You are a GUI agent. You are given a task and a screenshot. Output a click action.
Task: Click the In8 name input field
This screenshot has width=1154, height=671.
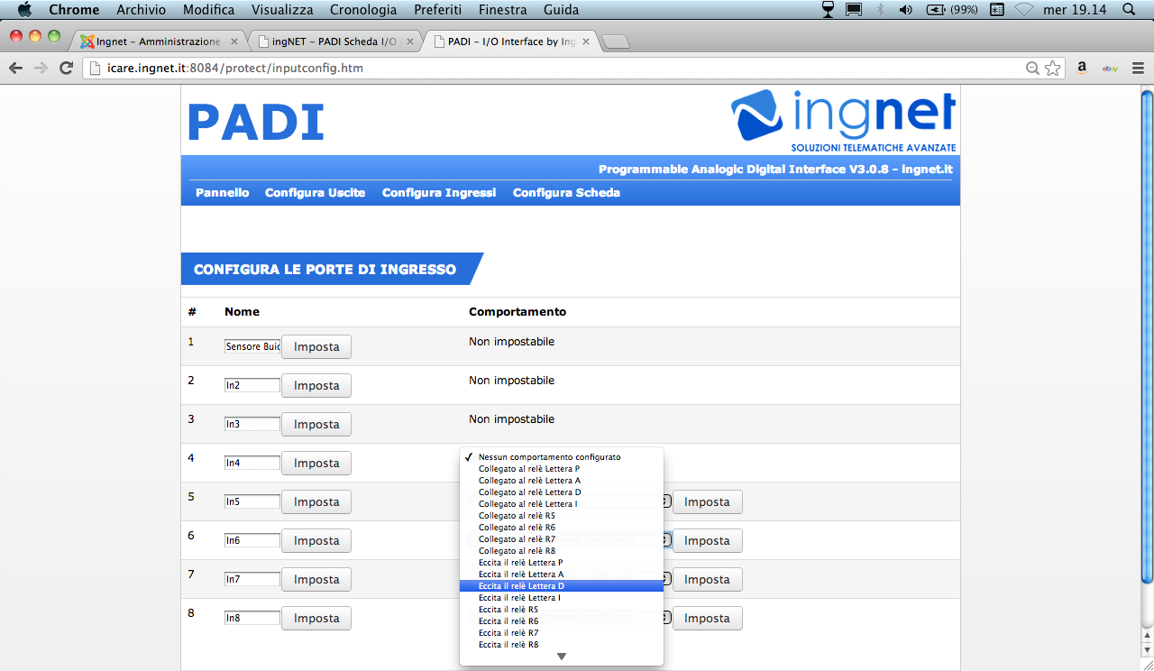click(x=252, y=619)
